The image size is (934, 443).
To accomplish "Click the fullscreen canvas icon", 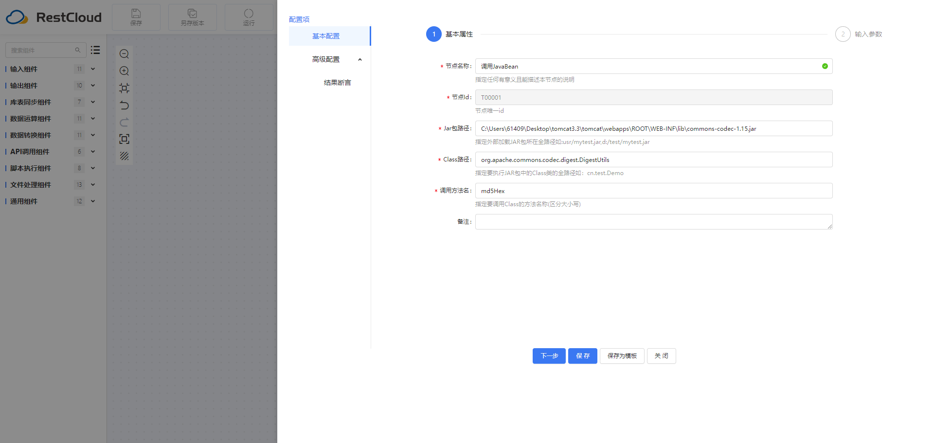I will [124, 139].
